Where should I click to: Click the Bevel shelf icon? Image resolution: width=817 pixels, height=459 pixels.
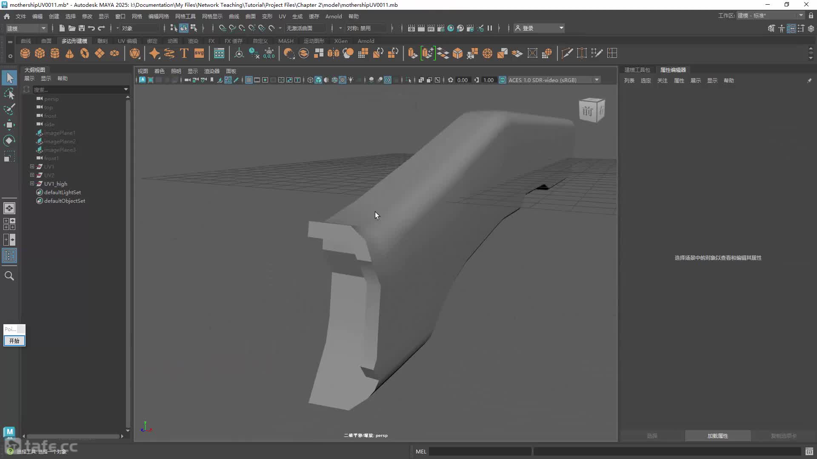[x=458, y=53]
